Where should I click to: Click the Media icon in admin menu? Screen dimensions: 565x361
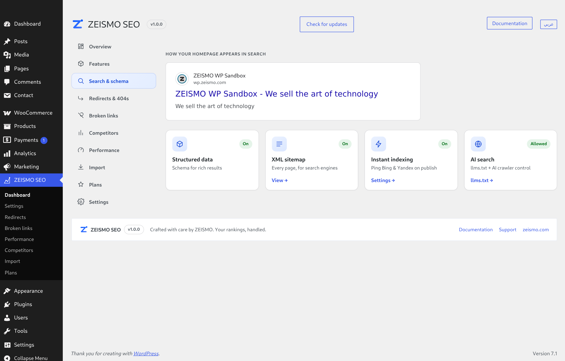click(7, 55)
